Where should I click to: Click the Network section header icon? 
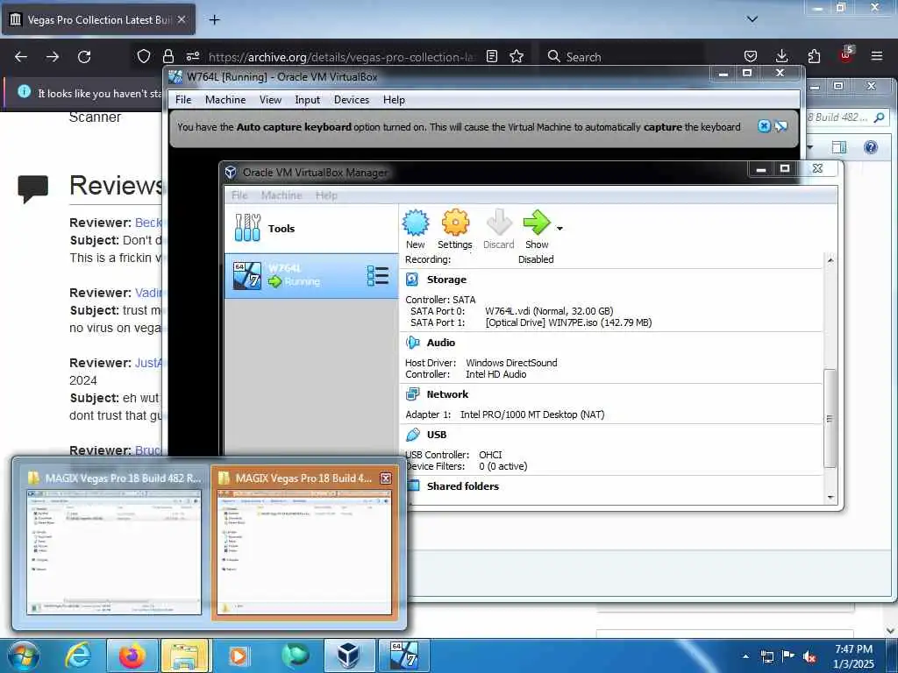412,393
